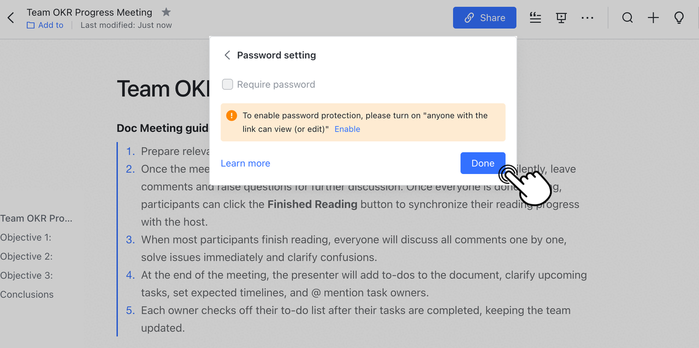Start presentation mode icon
The image size is (699, 348).
(561, 18)
